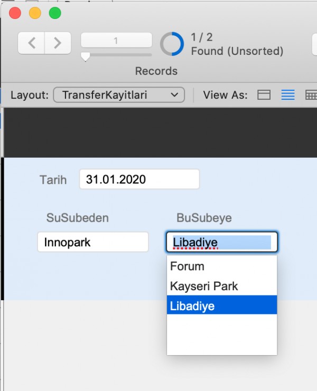Screen dimensions: 317x391
Task: Minimize the window with yellow button
Action: pos(35,13)
